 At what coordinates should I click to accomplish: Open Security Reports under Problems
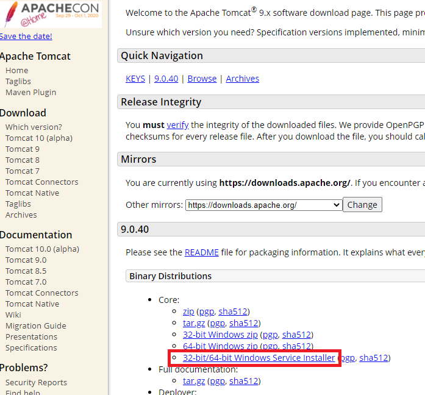37,383
